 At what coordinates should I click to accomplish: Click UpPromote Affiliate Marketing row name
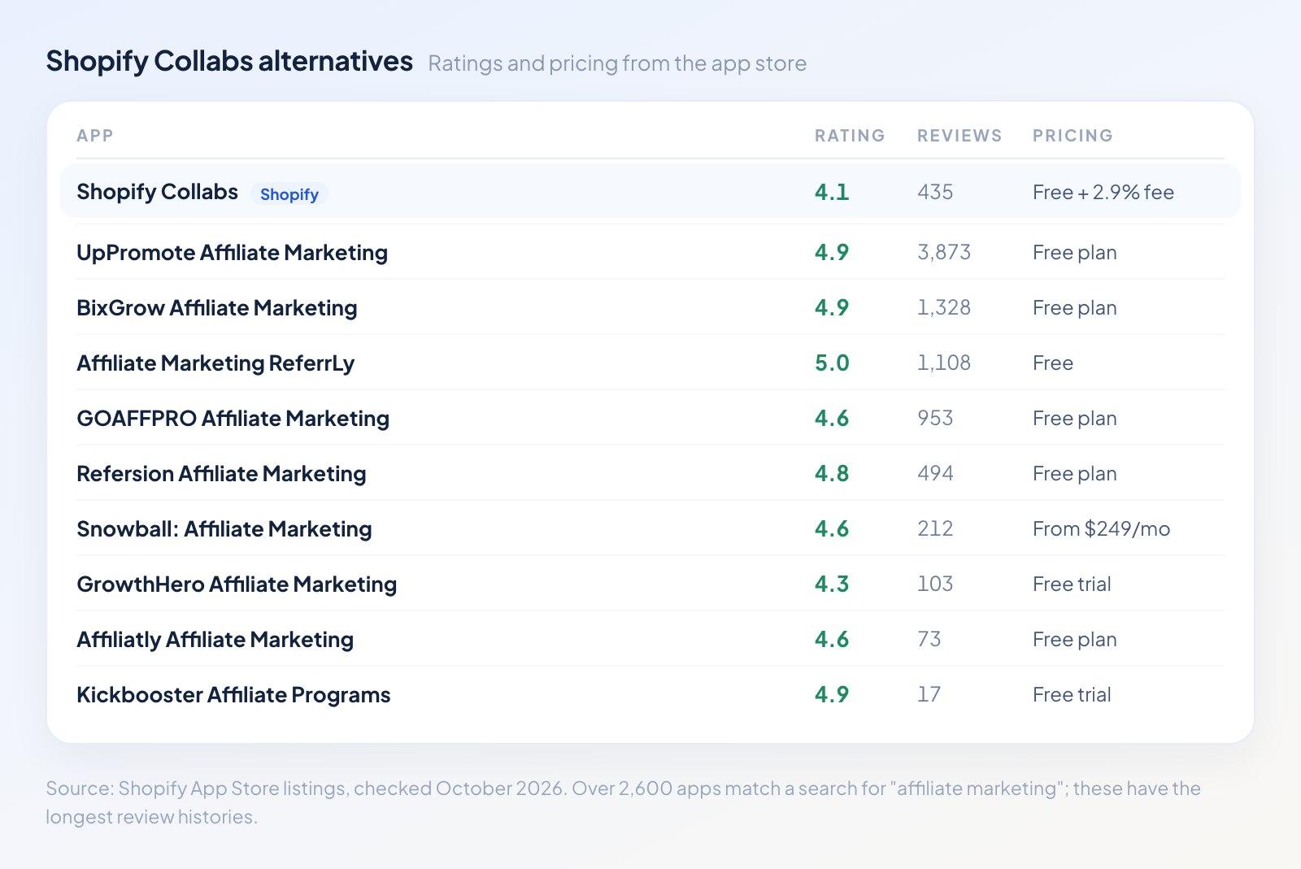[232, 253]
